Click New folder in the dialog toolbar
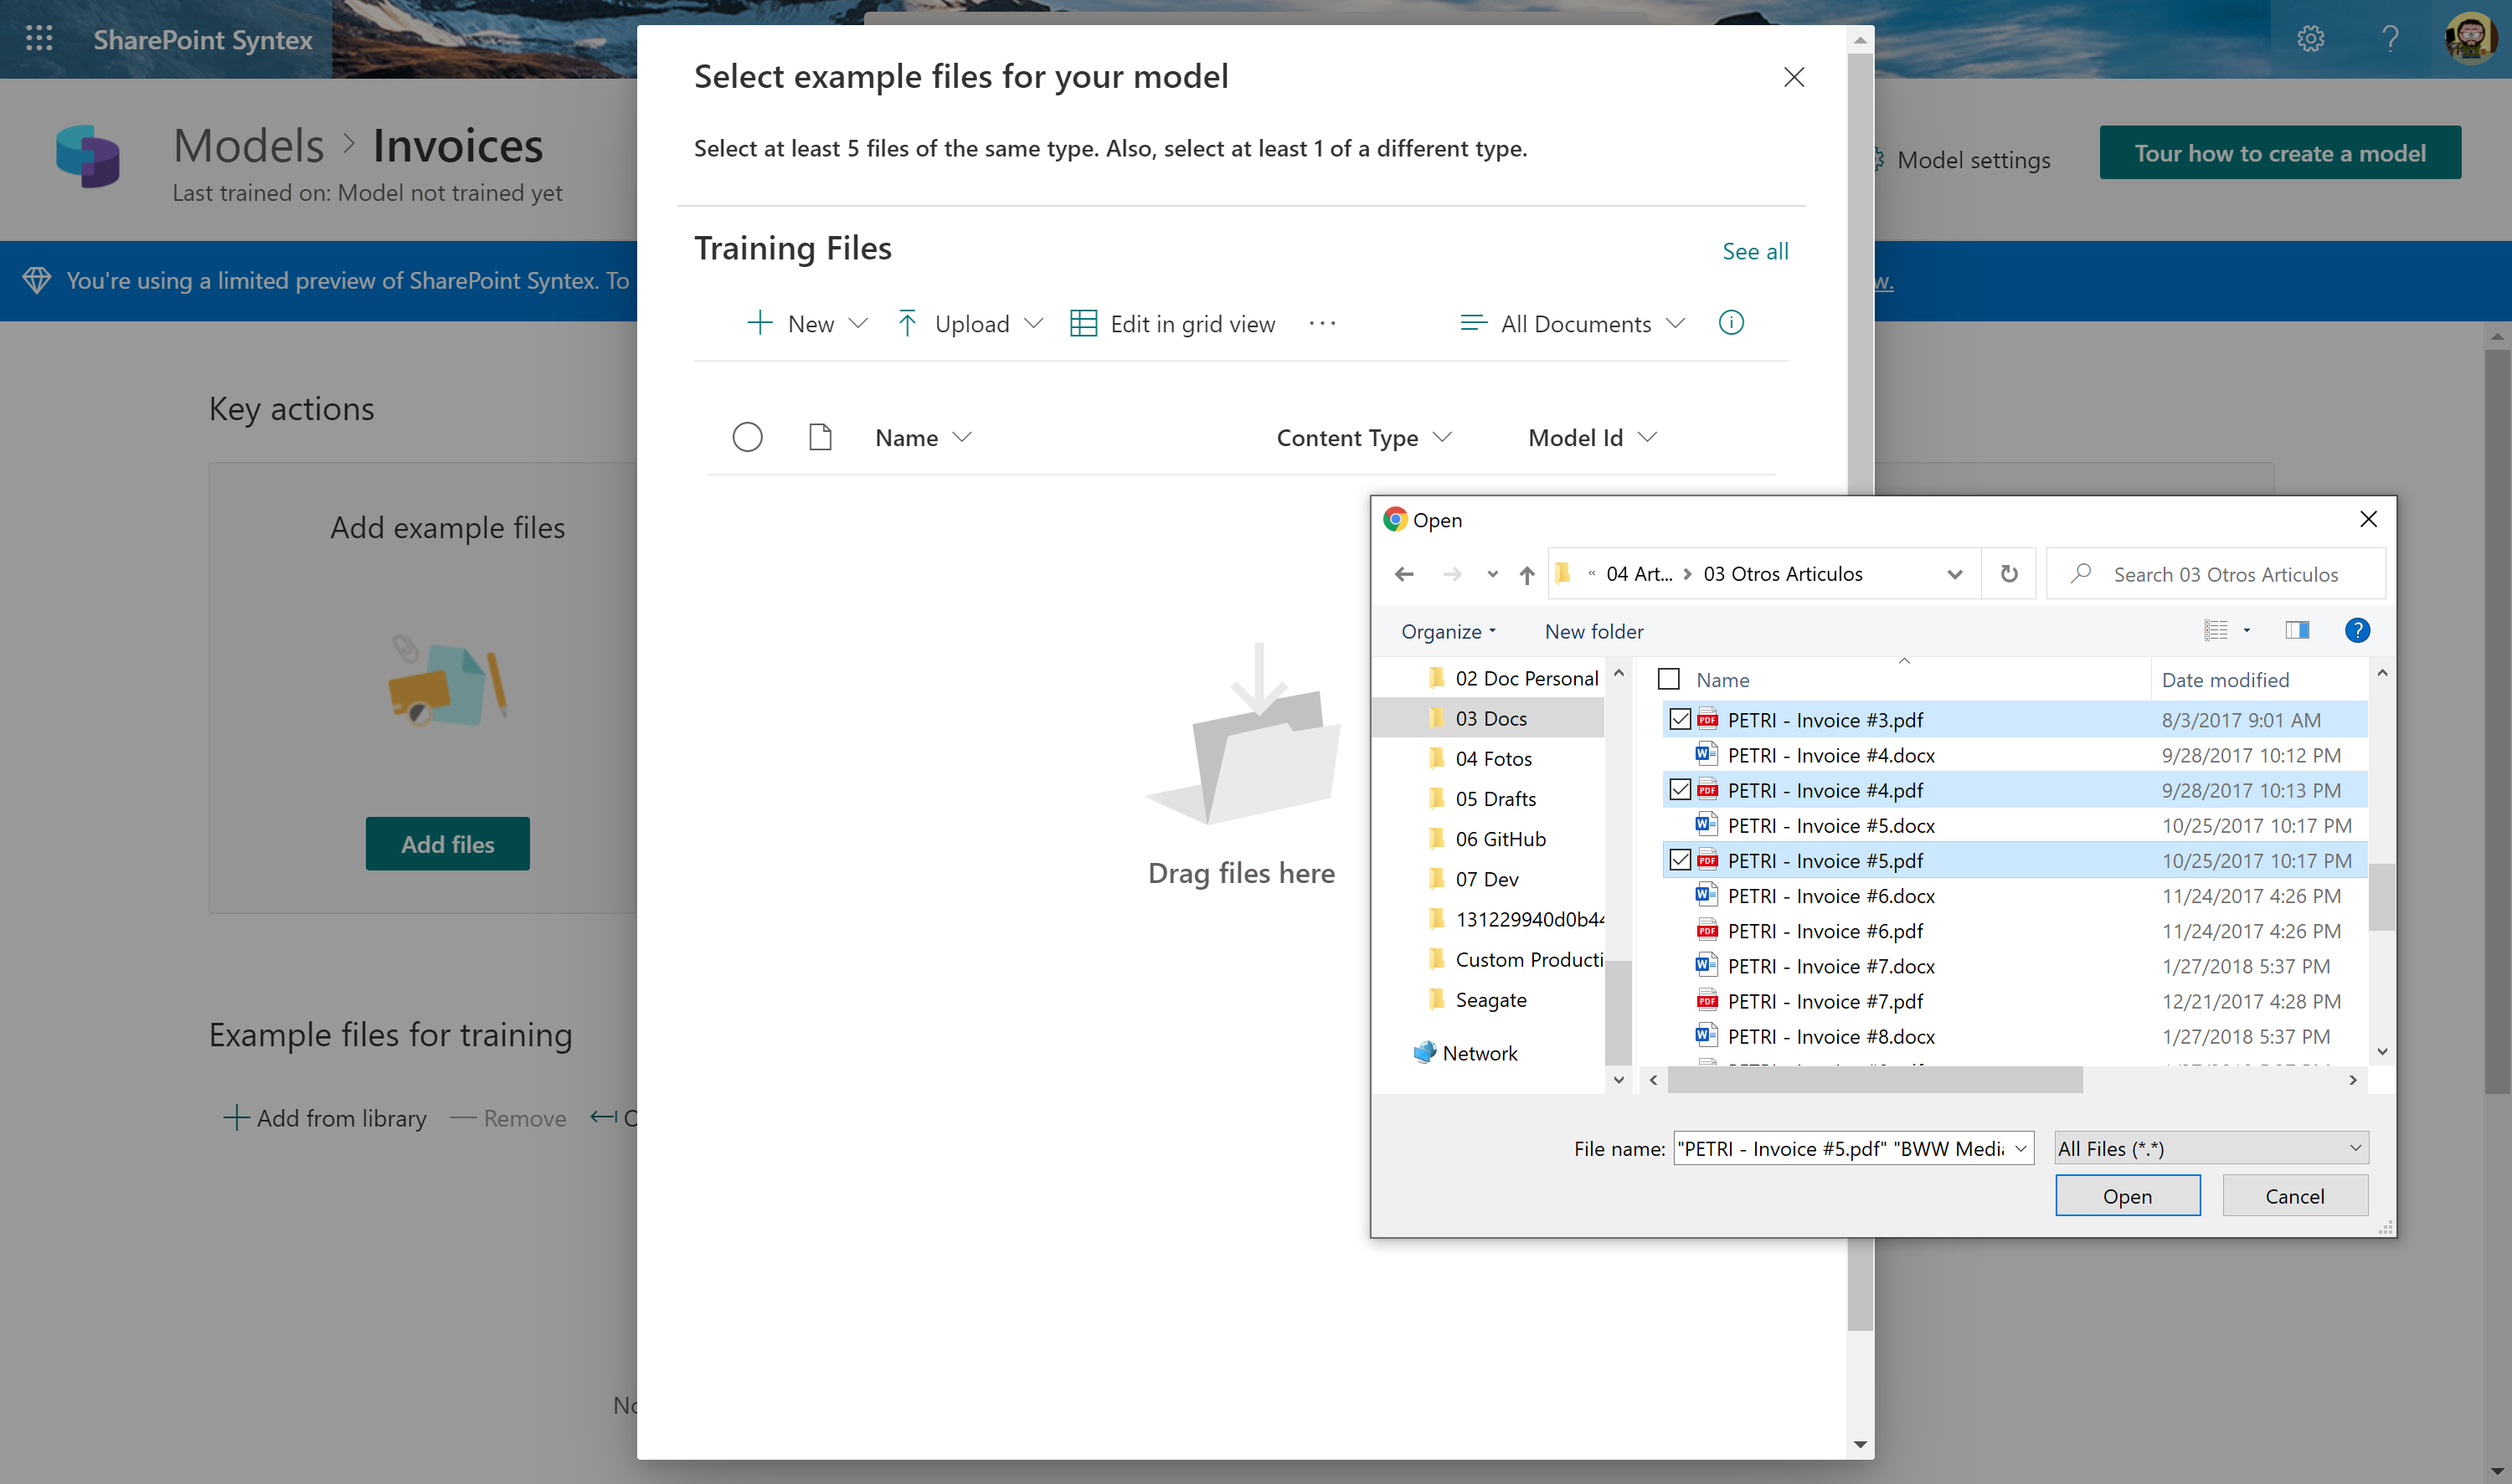This screenshot has width=2512, height=1484. click(x=1593, y=631)
